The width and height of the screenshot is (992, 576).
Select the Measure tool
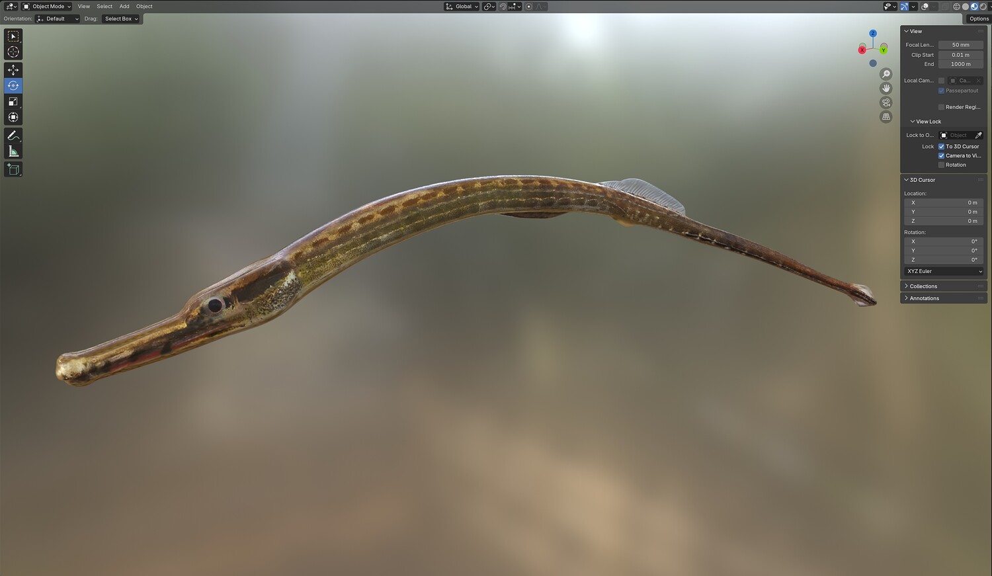pos(13,151)
